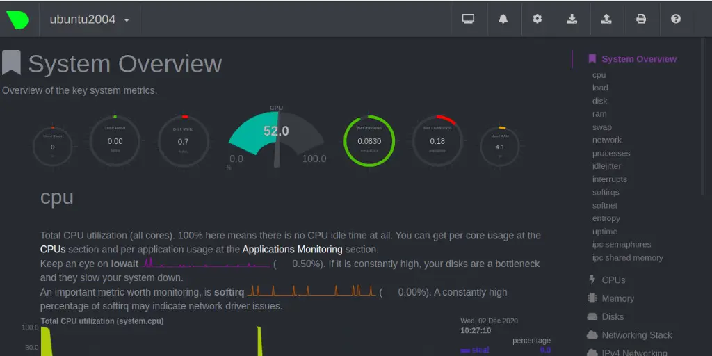Open the alarms bell icon
This screenshot has height=356, width=712.
(503, 19)
